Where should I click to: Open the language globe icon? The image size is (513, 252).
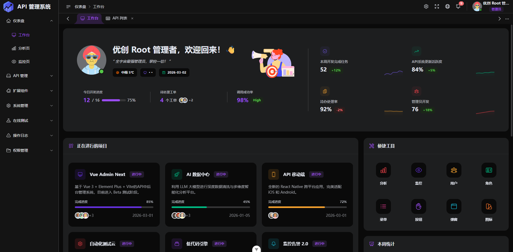448,6
